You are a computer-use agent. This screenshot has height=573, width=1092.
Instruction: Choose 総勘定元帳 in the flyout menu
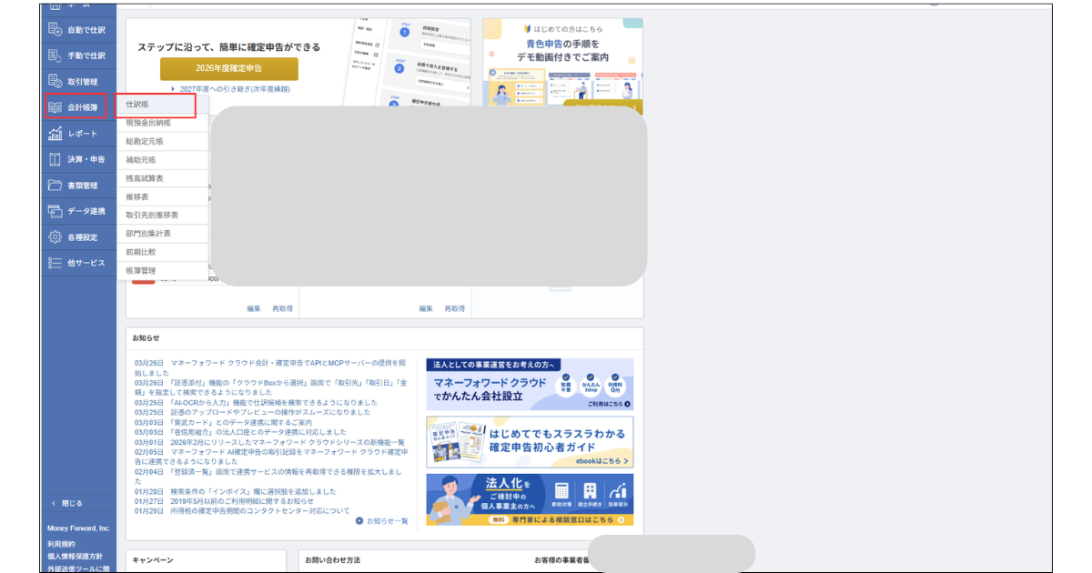tap(144, 142)
